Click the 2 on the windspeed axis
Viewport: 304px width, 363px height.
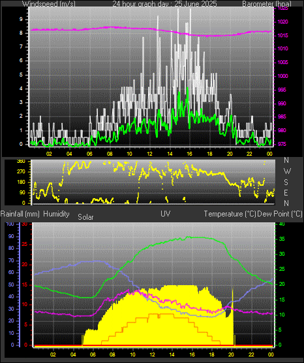click(21, 116)
